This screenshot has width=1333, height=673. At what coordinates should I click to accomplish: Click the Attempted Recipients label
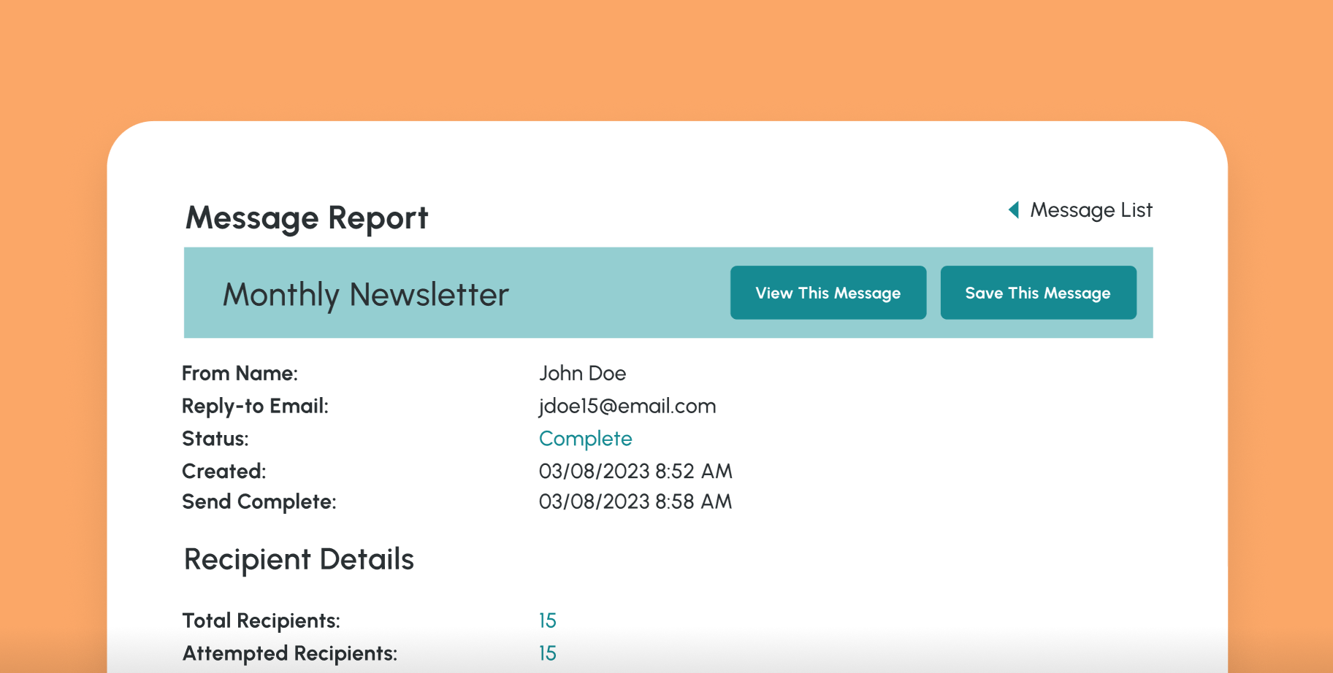pos(289,653)
